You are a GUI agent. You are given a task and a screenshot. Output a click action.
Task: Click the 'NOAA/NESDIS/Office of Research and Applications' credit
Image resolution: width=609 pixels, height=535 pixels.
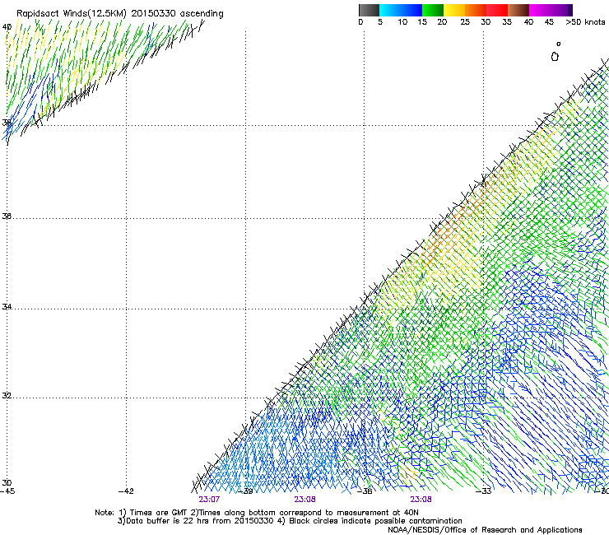click(485, 530)
